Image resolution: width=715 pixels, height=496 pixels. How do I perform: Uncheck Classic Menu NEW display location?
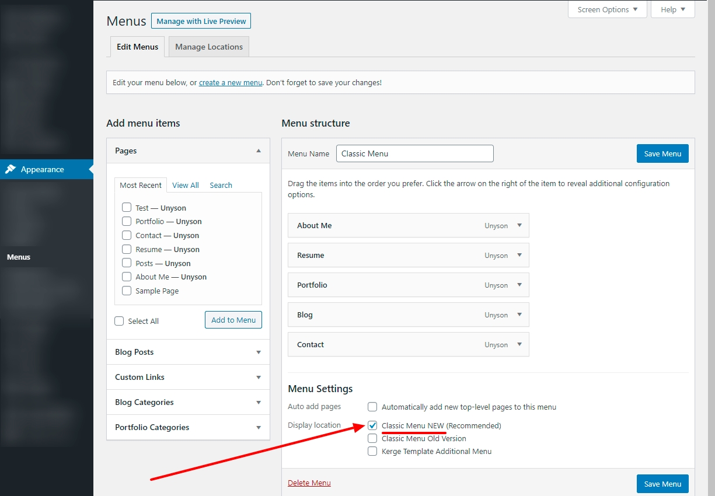click(372, 425)
